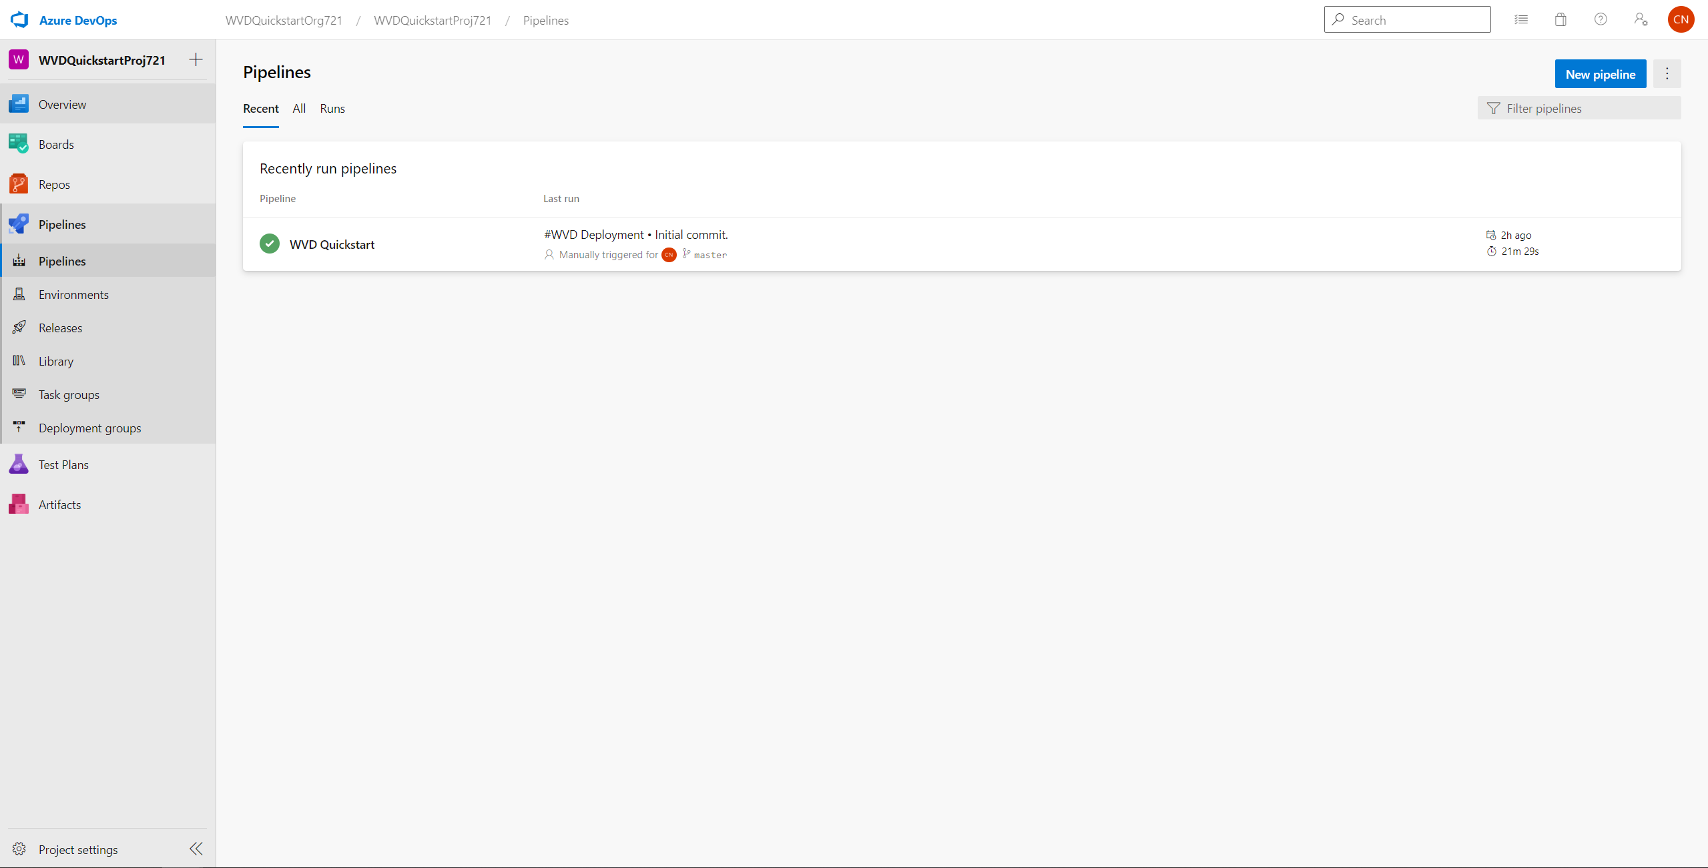Open Test Plans section

(63, 464)
